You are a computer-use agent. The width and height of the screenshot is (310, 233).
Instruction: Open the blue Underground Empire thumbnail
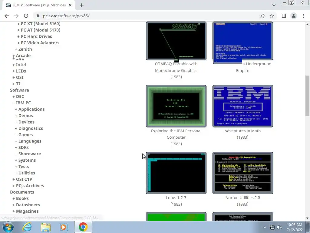242,41
